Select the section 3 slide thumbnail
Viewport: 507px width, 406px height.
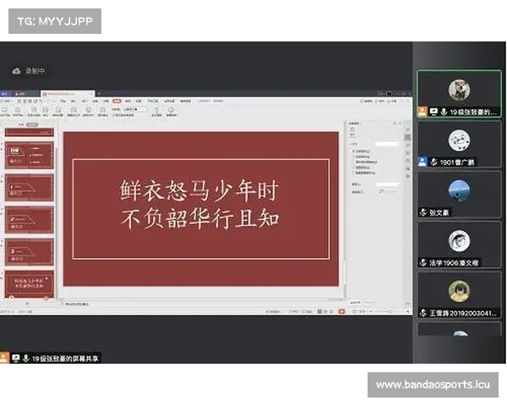point(29,252)
